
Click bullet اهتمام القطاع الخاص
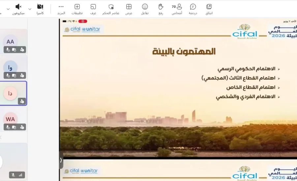pos(251,87)
